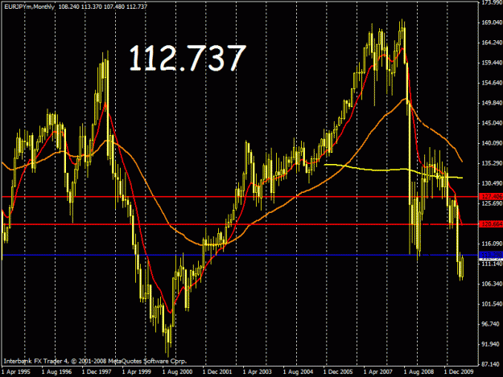Click the 1 Aug 2008 date label

pos(418,372)
